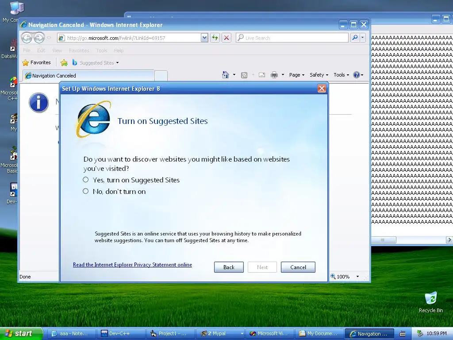Click the Back button in setup dialog
This screenshot has height=340, width=453.
tap(229, 267)
